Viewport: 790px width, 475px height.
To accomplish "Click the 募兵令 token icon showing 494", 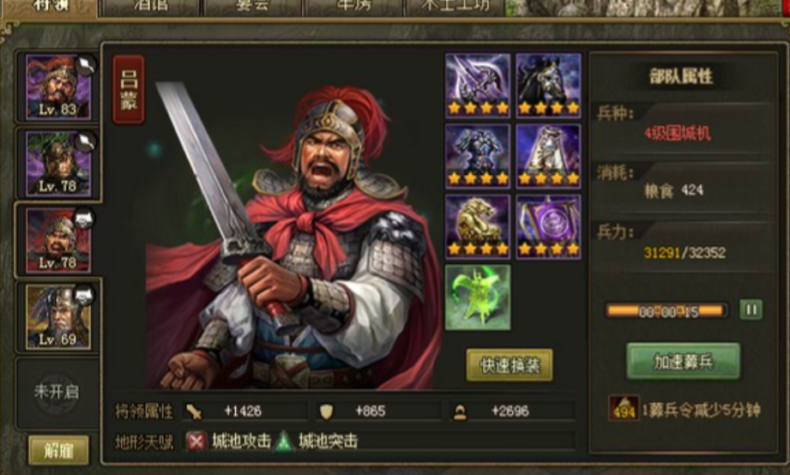I will (624, 409).
